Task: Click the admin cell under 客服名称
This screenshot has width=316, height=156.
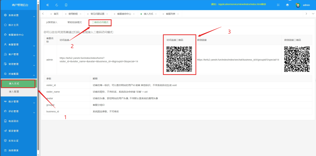Action: (50, 60)
